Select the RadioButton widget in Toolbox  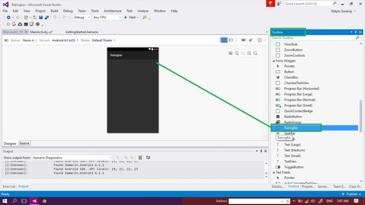tap(293, 116)
